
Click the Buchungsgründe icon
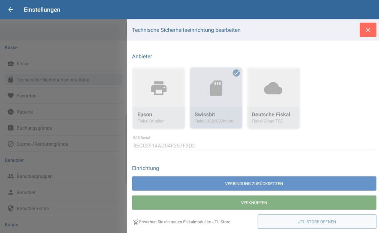pos(11,128)
